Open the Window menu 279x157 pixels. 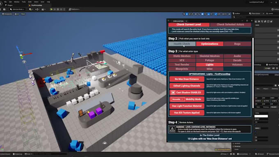coord(16,2)
